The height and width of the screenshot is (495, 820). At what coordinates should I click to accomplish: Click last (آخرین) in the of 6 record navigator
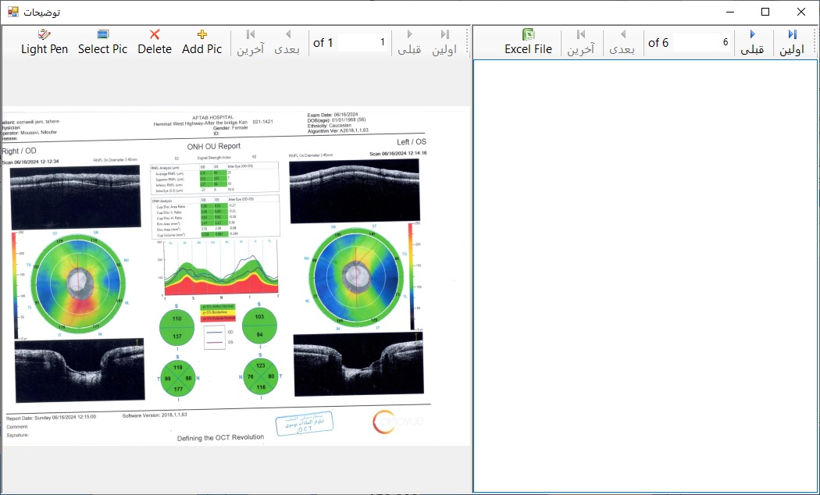tap(580, 42)
